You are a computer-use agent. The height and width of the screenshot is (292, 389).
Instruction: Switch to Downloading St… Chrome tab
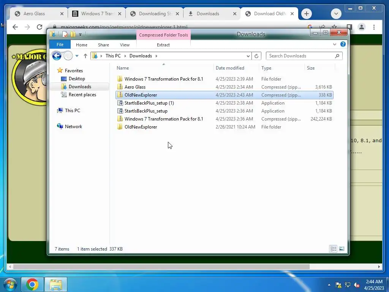point(155,14)
